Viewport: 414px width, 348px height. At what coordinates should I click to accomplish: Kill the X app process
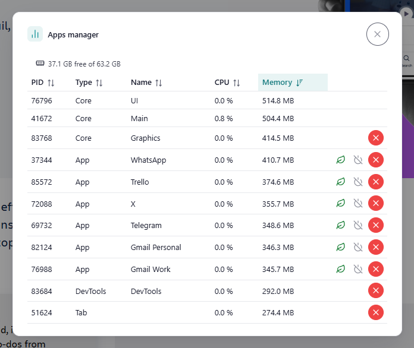(x=376, y=203)
